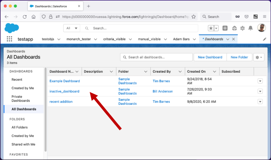Click the sidebar vertical scrollbar
This screenshot has height=160, width=271.
point(46,110)
